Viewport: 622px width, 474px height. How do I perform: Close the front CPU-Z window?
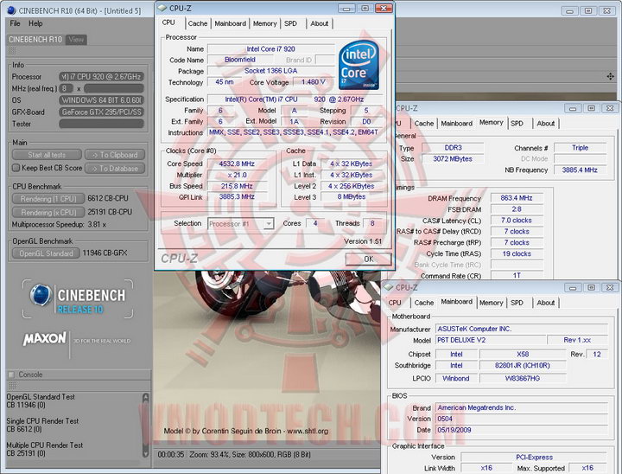(x=384, y=8)
